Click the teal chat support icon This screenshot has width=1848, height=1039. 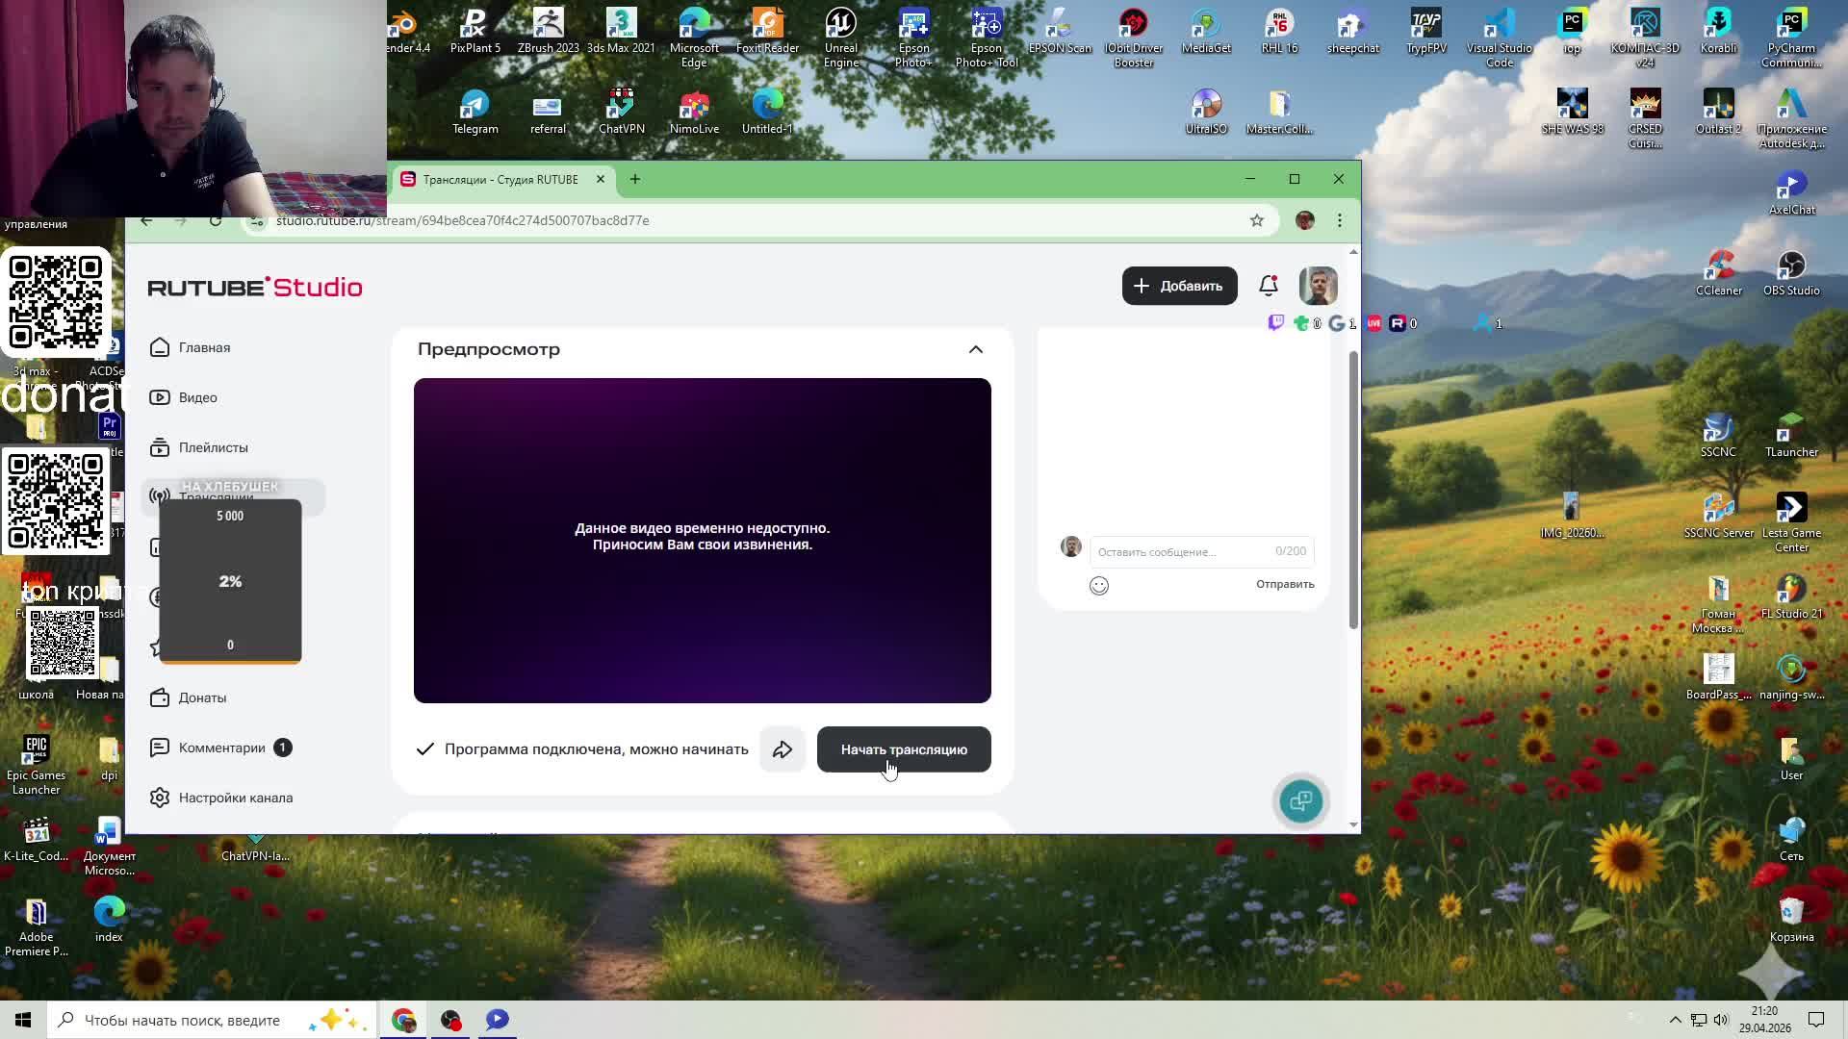[1300, 801]
